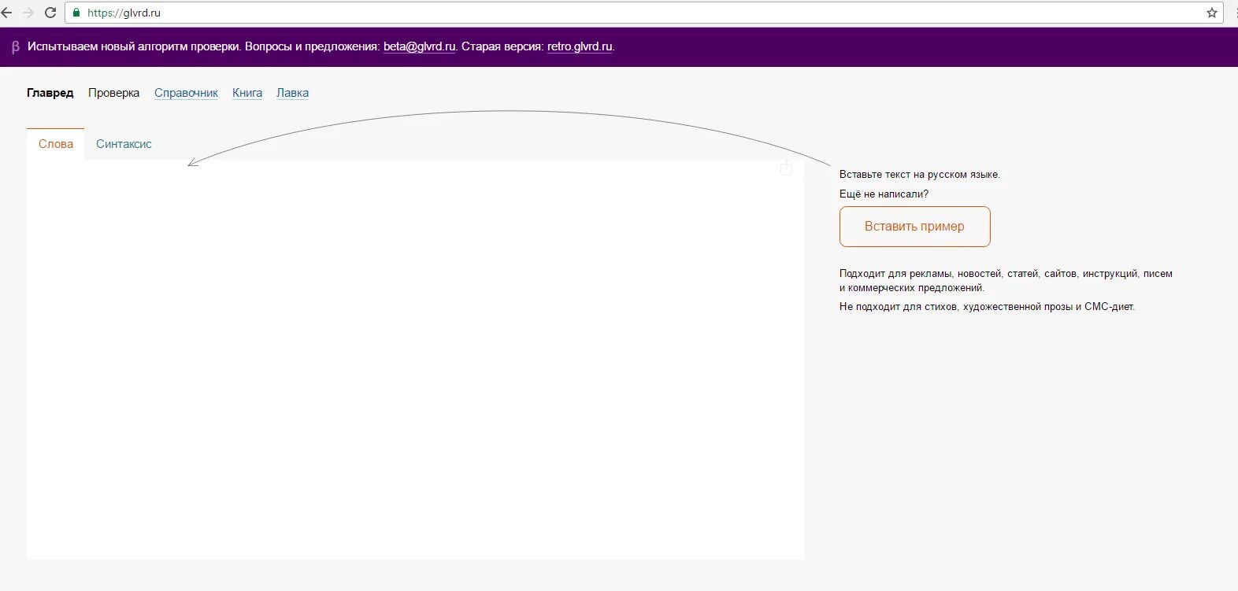Open the retro.glvrd.ru old version link
This screenshot has height=591, width=1238.
(580, 46)
